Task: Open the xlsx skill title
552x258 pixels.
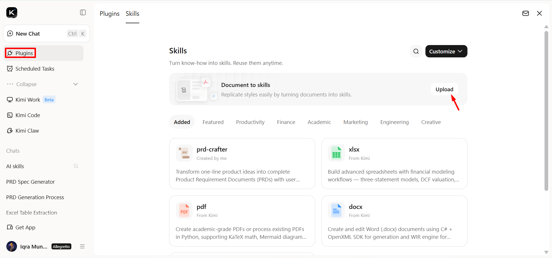Action: coord(354,149)
